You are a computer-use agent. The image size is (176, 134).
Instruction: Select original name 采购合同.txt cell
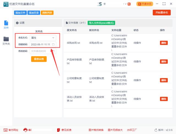pos(73,43)
